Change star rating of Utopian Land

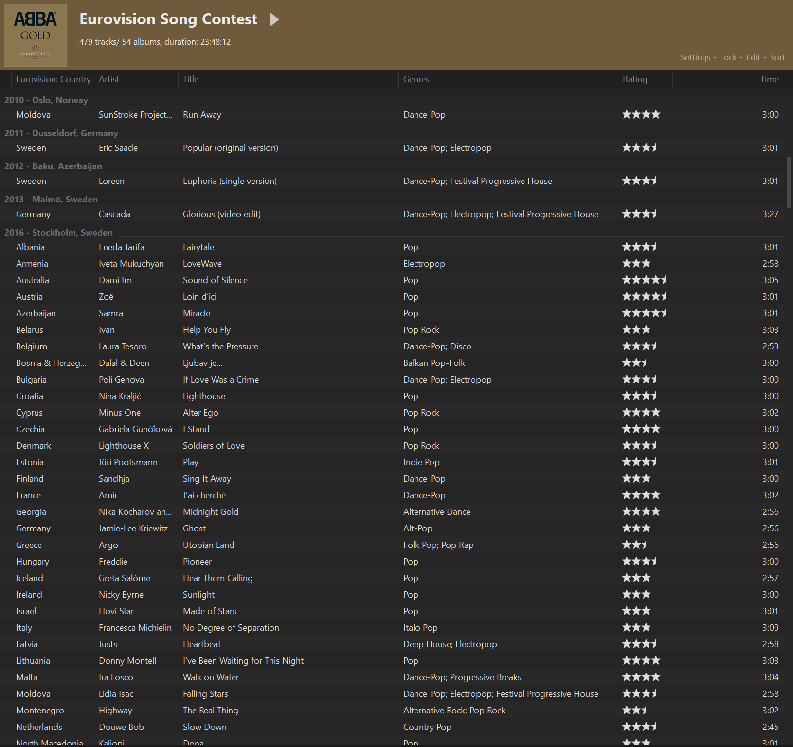pyautogui.click(x=634, y=545)
